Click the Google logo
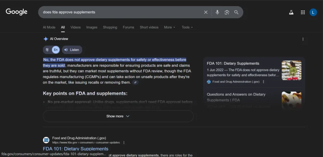Image resolution: width=323 pixels, height=157 pixels. 17,12
